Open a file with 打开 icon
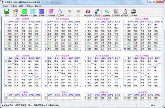 pos(15,13)
